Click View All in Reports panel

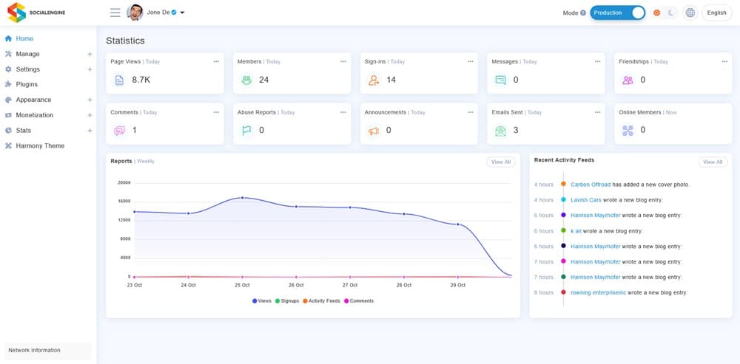click(x=501, y=162)
